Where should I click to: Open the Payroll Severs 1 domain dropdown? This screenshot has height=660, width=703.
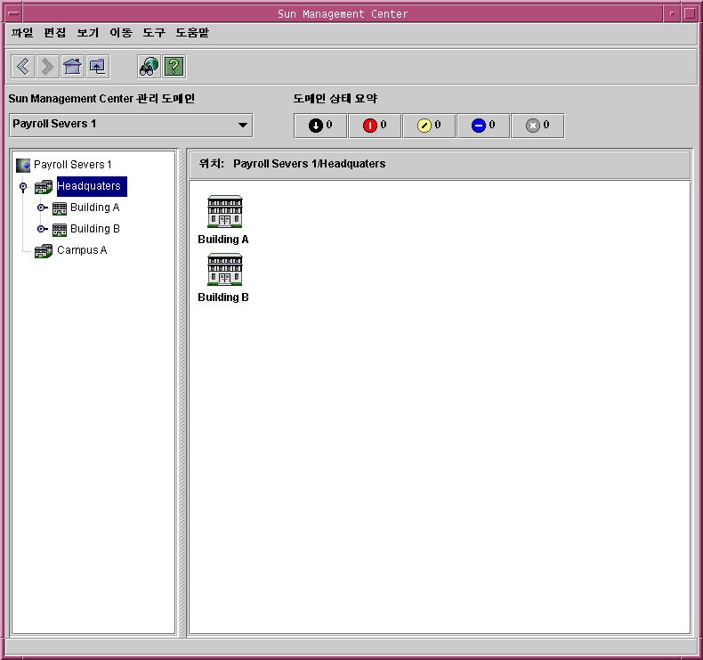[x=131, y=126]
